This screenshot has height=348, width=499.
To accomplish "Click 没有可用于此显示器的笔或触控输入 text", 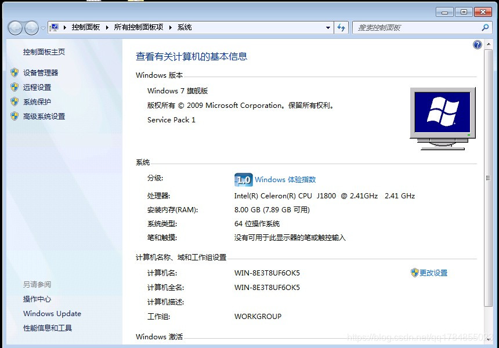I will (290, 238).
